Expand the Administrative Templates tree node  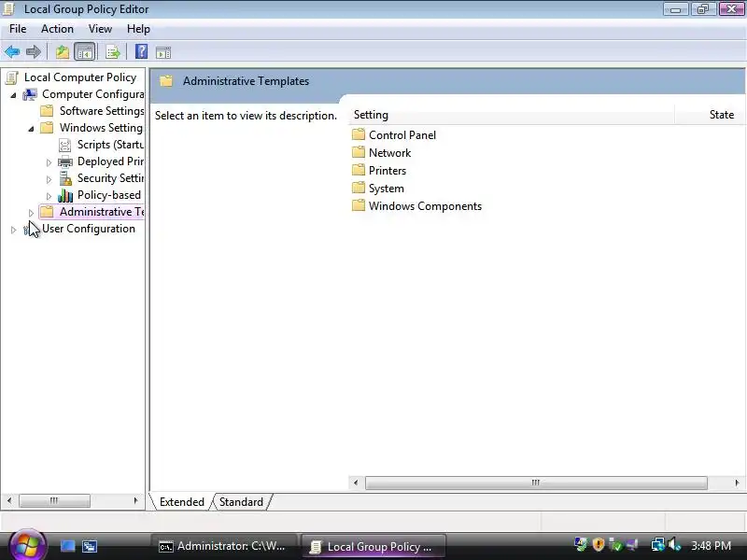pyautogui.click(x=31, y=213)
